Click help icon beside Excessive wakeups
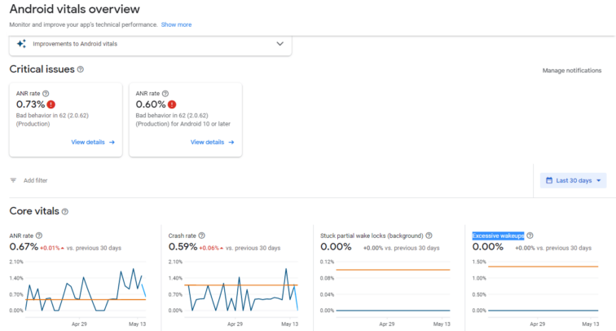The width and height of the screenshot is (616, 331). click(x=530, y=236)
